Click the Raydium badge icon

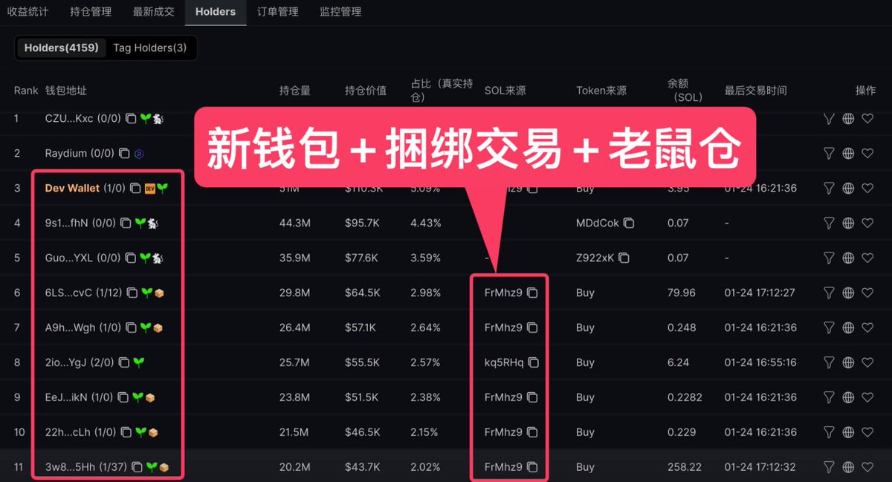click(x=139, y=153)
